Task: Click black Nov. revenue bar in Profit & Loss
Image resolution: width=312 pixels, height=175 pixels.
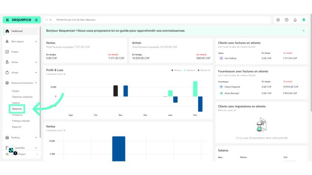Action: click(116, 91)
